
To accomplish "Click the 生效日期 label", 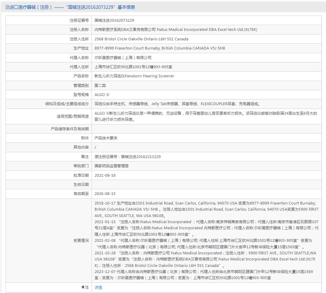I will 81,184.
